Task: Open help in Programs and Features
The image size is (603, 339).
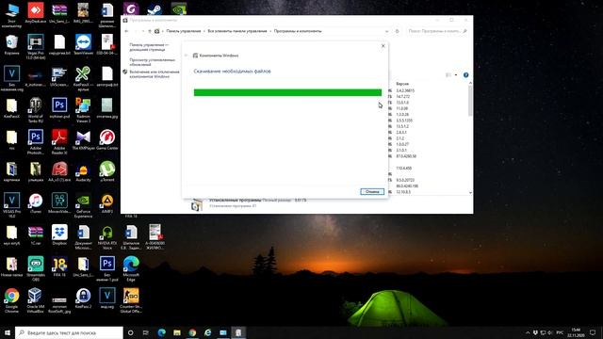Action: click(x=465, y=75)
